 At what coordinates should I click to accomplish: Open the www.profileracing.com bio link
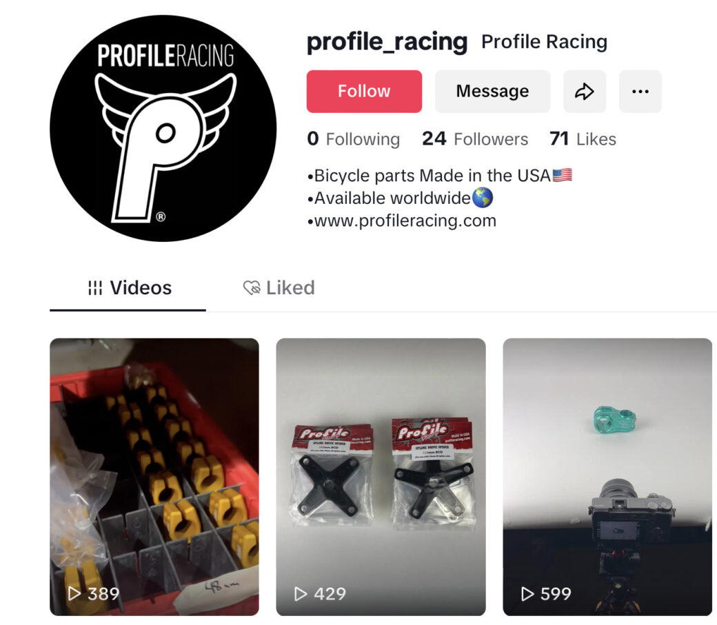pos(405,221)
